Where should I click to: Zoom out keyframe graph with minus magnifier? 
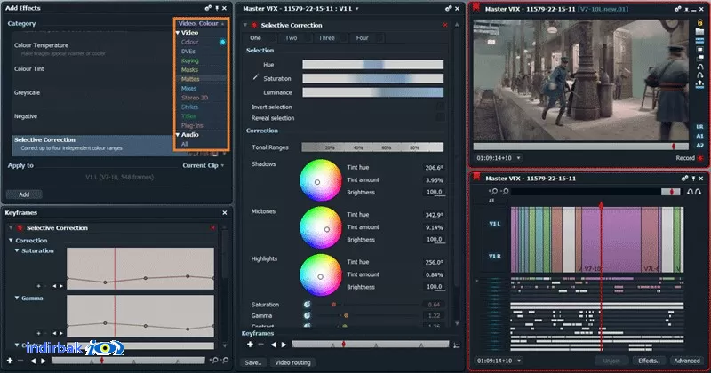click(226, 361)
